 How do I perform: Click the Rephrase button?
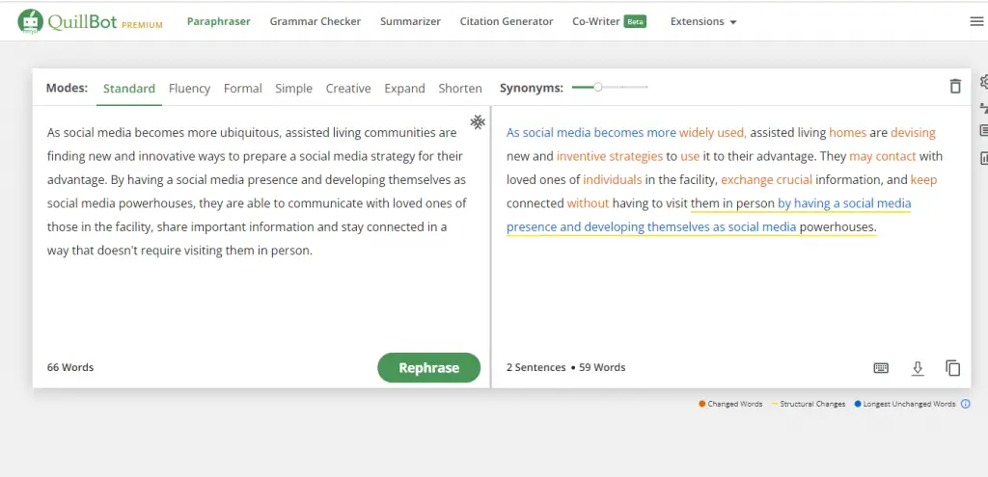(x=429, y=367)
